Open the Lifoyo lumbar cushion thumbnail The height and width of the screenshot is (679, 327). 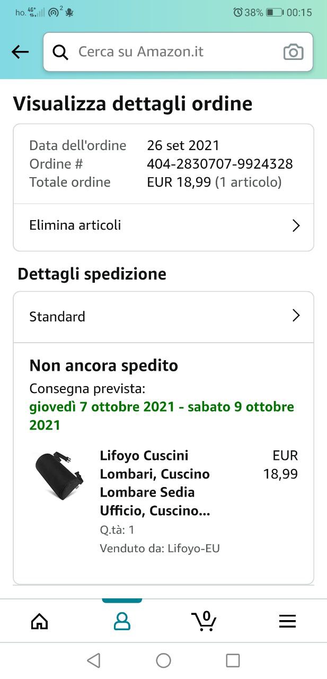point(58,475)
